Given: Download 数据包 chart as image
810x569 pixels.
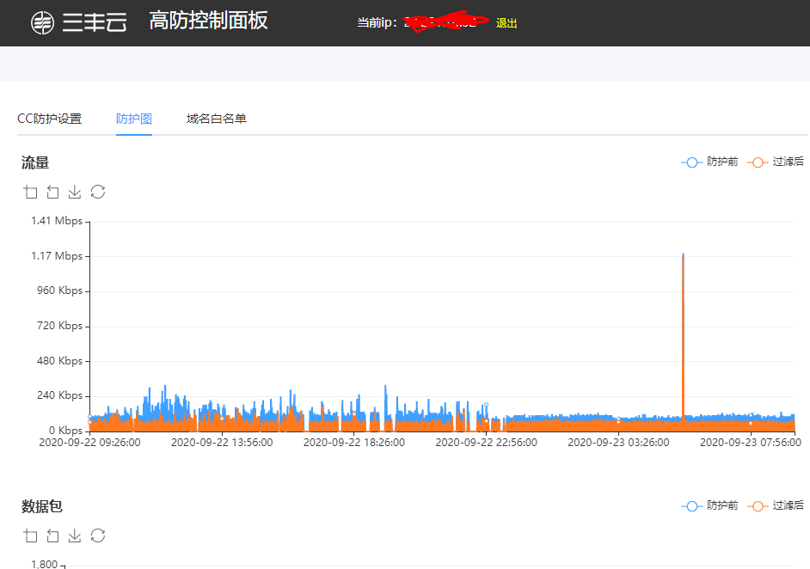Looking at the screenshot, I should pos(75,535).
